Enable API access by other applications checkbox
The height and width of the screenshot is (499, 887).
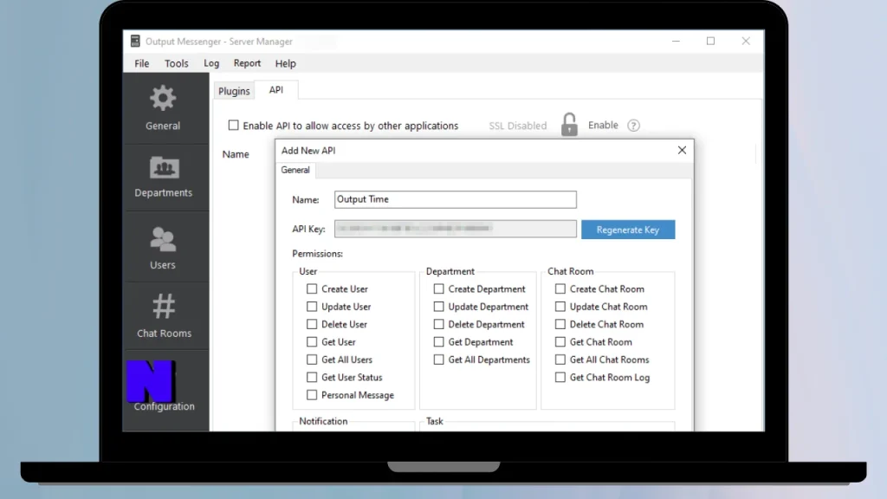point(234,125)
